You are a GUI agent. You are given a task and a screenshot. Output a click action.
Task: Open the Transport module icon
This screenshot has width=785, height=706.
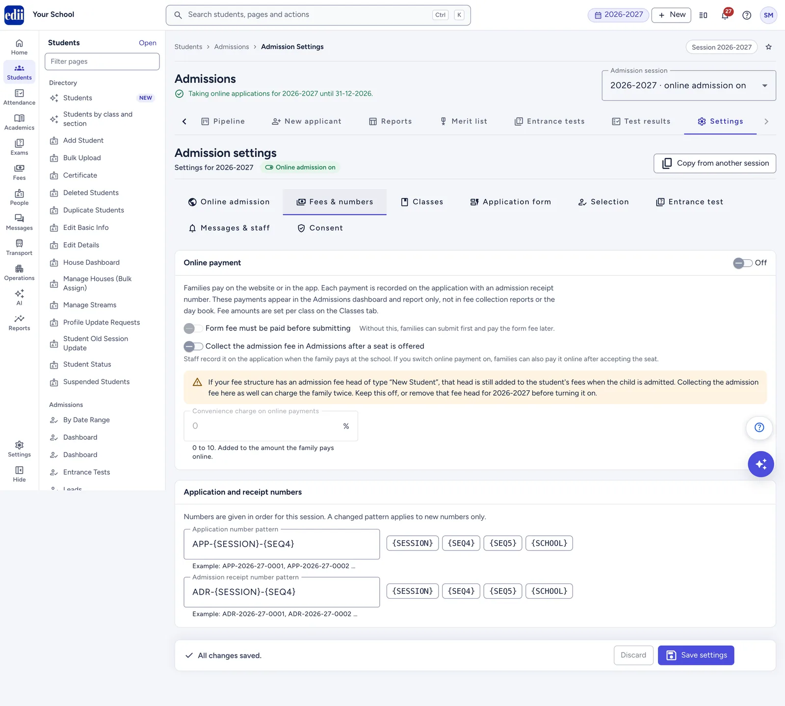pos(19,248)
